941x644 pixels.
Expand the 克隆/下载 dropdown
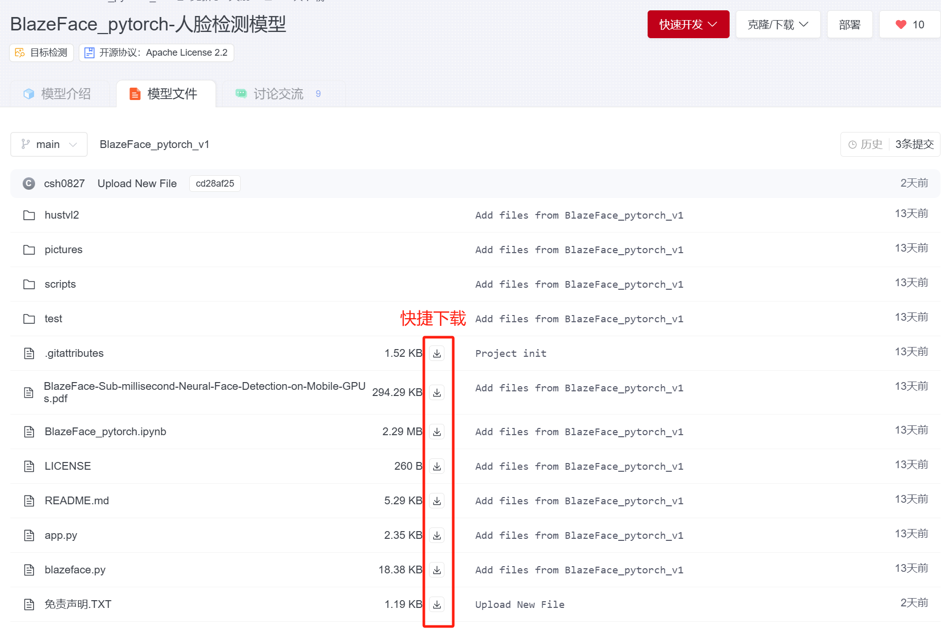778,25
